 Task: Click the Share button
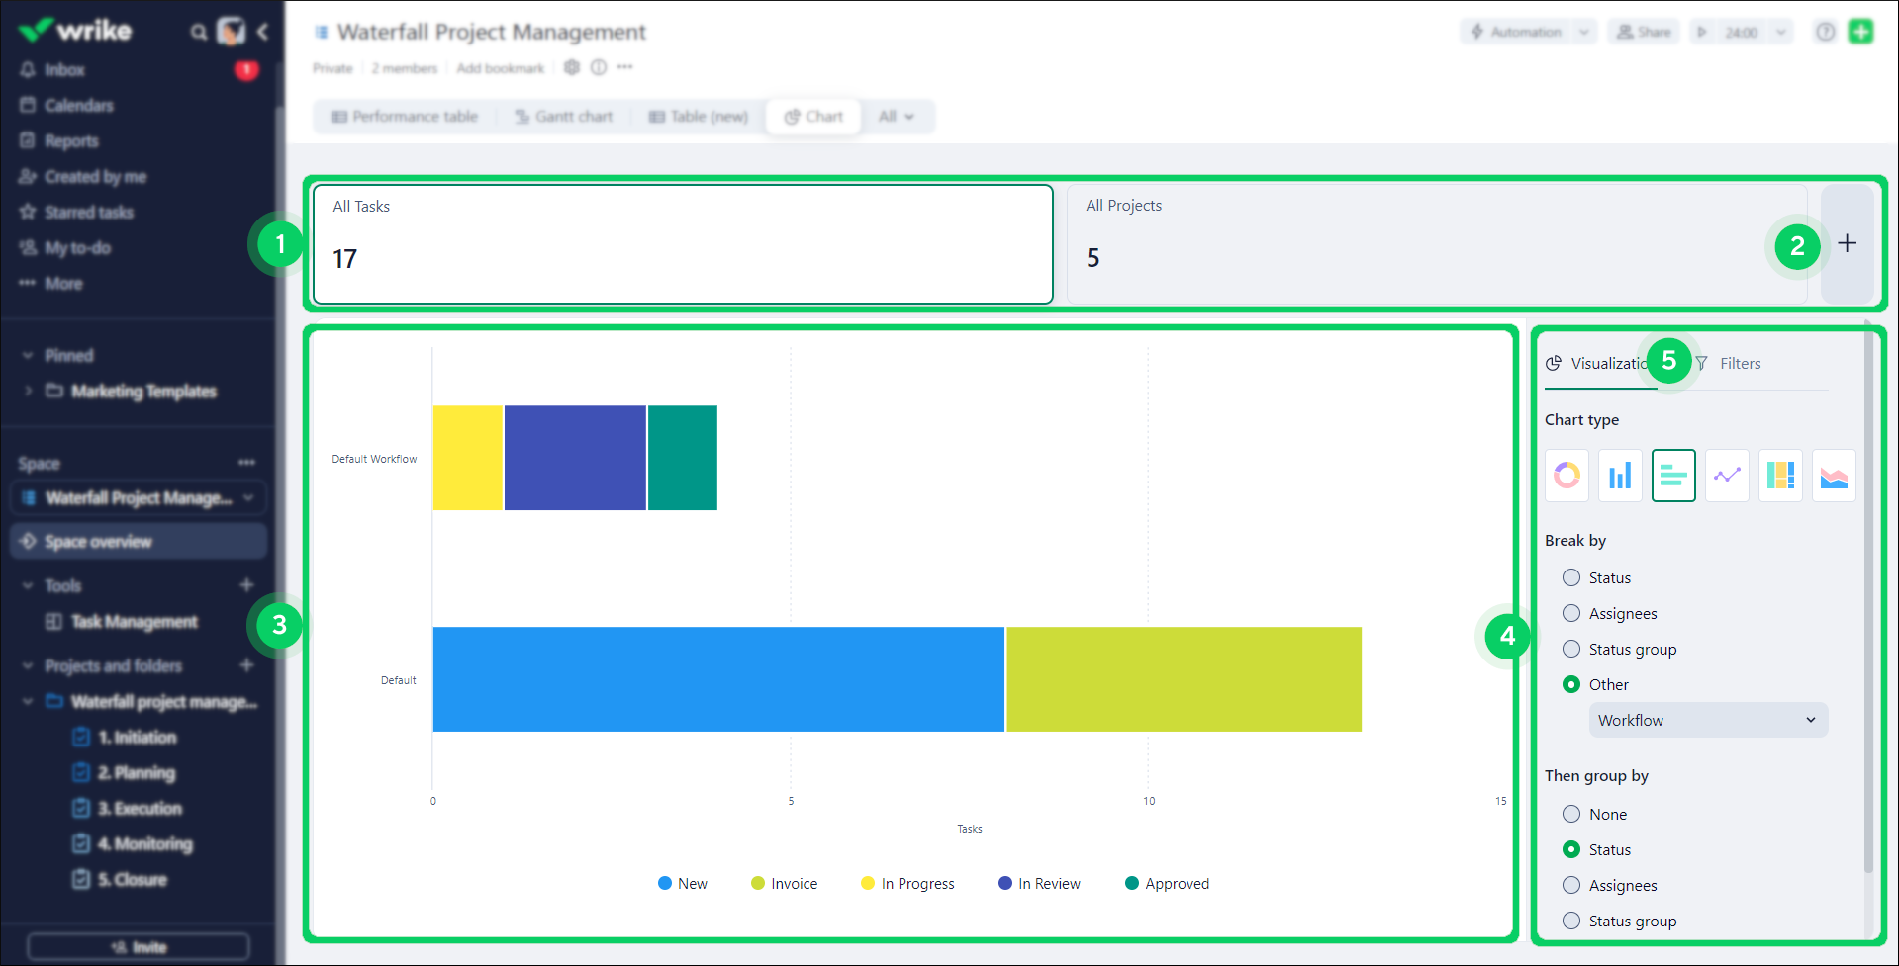point(1643,31)
